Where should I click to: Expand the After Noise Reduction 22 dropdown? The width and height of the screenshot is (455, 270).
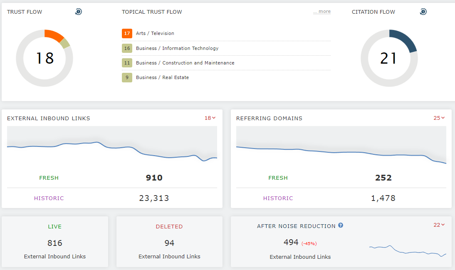[439, 225]
